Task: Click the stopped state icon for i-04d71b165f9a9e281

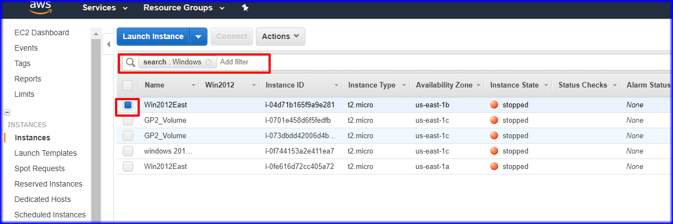Action: [494, 105]
